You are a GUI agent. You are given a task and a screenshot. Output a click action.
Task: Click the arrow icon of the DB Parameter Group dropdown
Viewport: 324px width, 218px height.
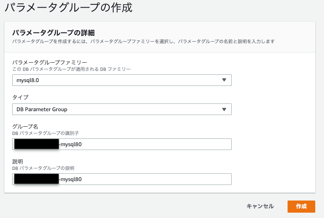coord(224,109)
